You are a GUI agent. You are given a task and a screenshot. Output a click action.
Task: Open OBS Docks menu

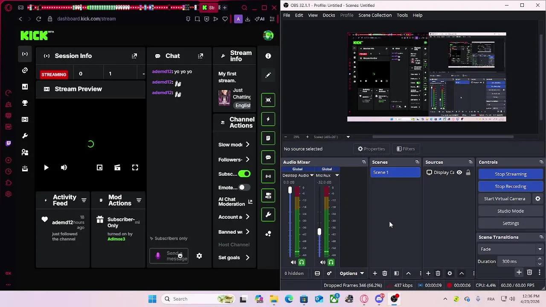(x=329, y=15)
